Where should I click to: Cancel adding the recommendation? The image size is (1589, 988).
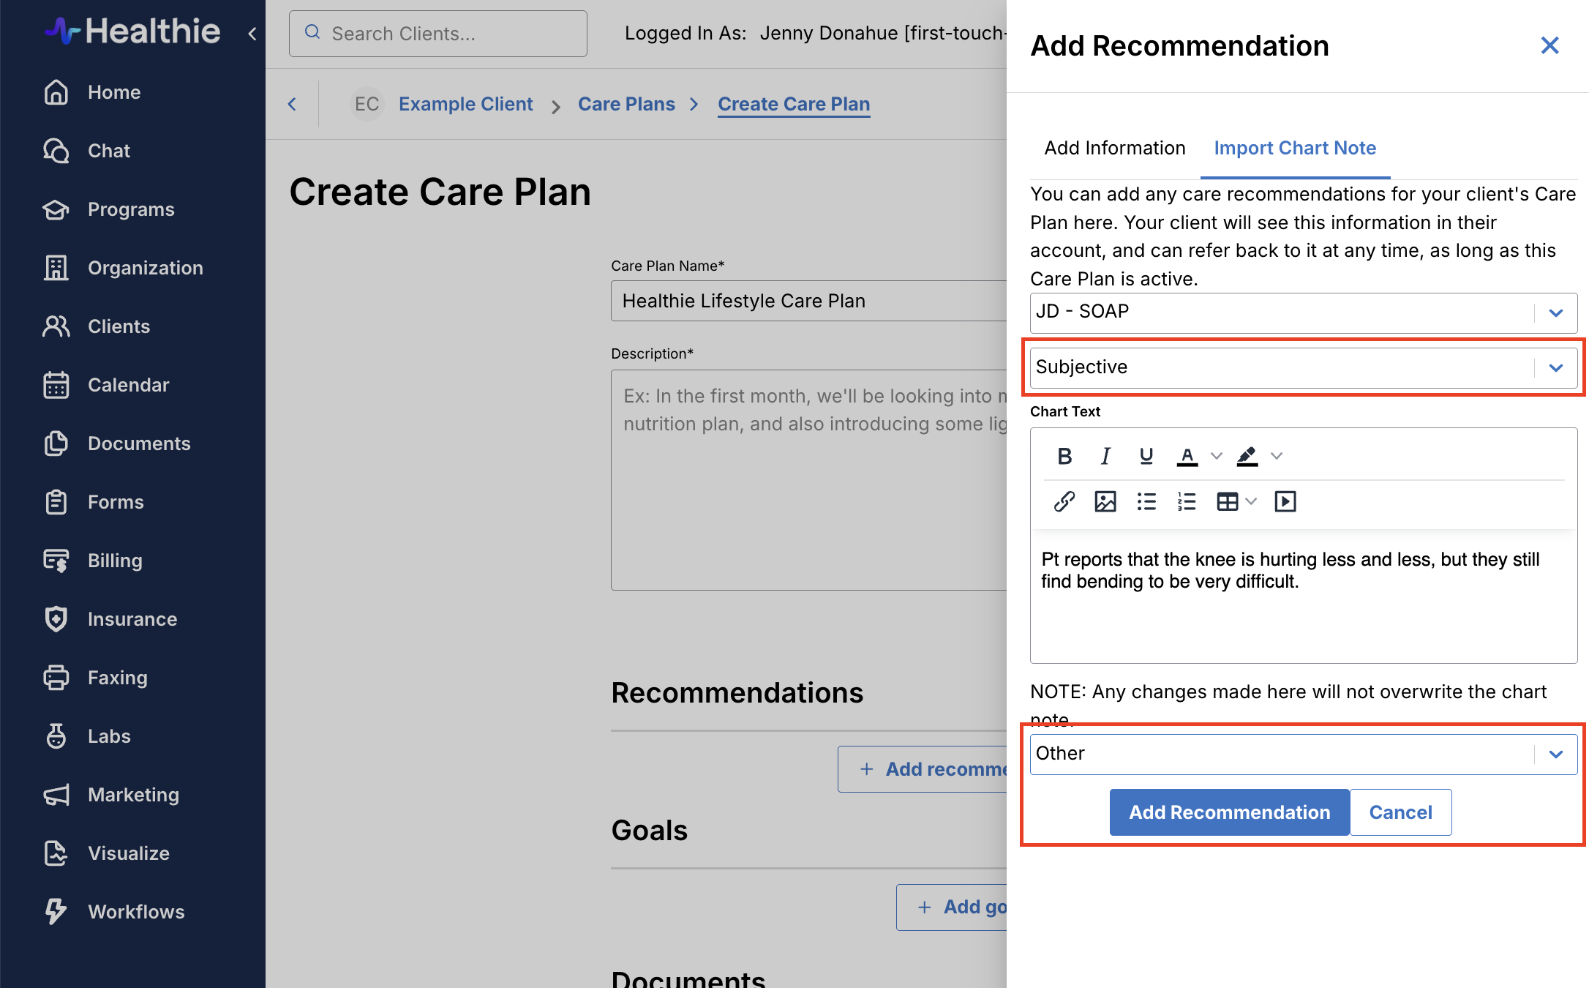1400,812
